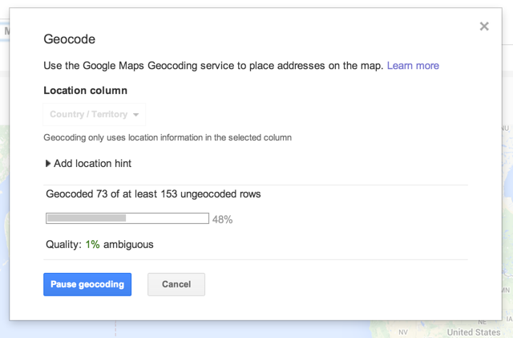
Task: Open the Country / Territory location column dropdown
Action: pos(95,115)
